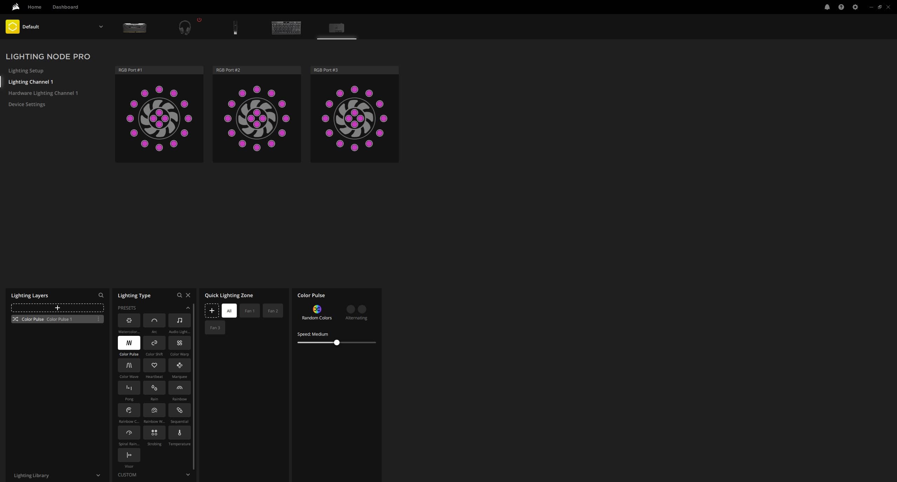Select the Color Wave preset
The image size is (897, 482).
point(129,365)
